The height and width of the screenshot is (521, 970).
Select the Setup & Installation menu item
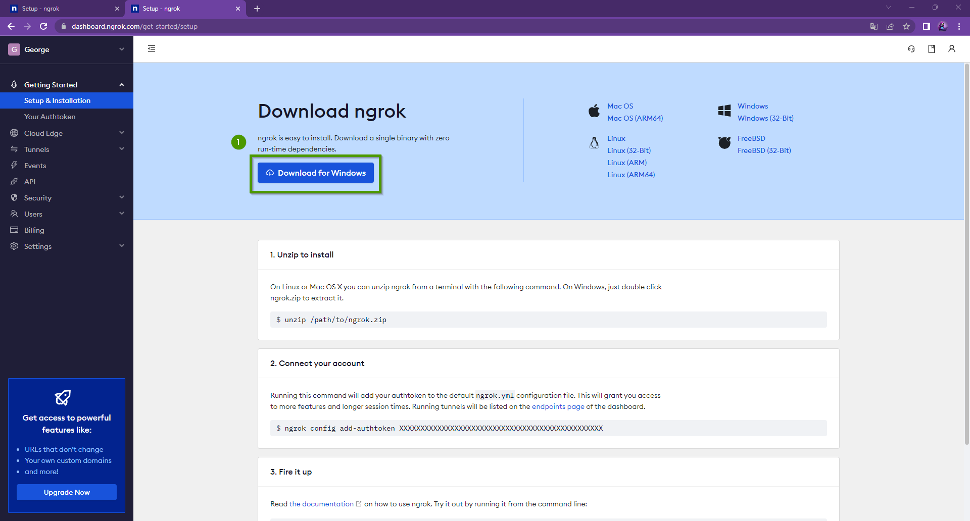pos(57,100)
